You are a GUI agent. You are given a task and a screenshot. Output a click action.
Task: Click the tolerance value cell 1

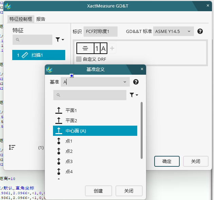(97, 48)
